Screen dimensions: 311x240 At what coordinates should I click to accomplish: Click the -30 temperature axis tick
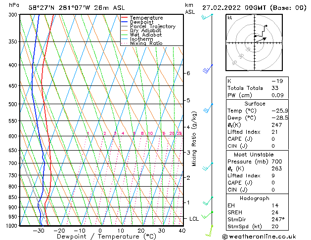[x=38, y=231]
